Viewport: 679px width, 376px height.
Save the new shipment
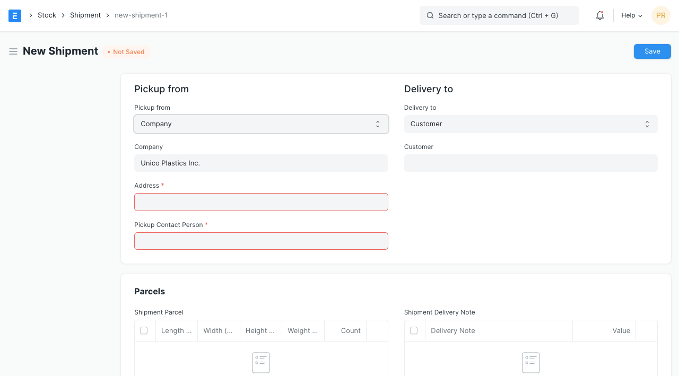click(x=652, y=51)
